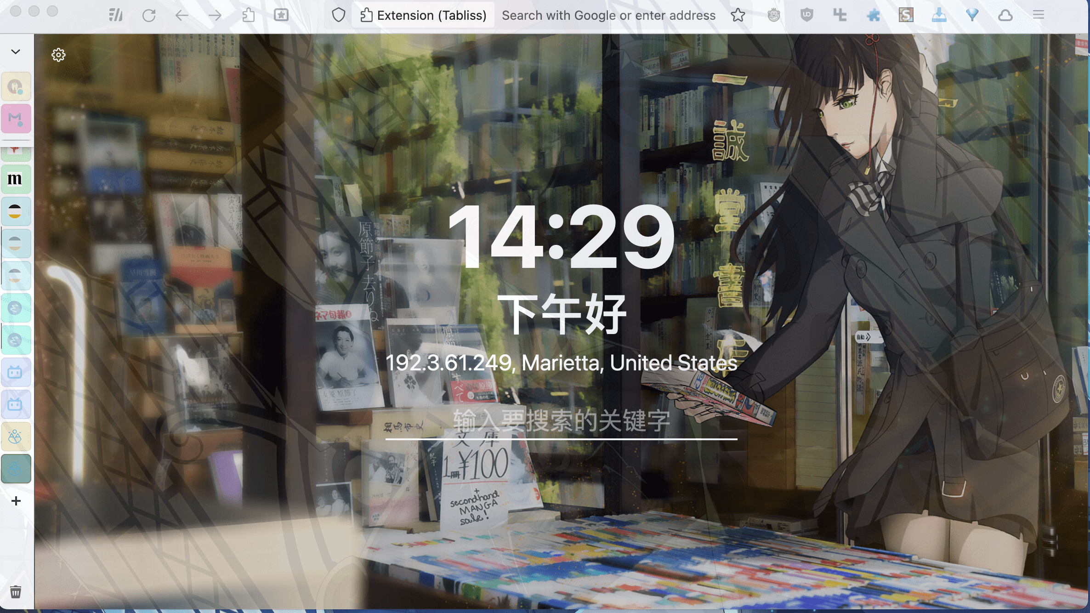The image size is (1090, 613).
Task: Go forward to the next page
Action: [215, 15]
